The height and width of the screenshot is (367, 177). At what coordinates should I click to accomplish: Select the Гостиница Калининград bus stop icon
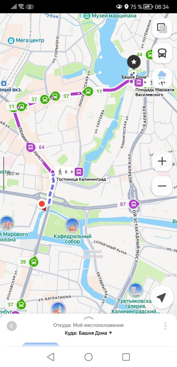(x=79, y=172)
